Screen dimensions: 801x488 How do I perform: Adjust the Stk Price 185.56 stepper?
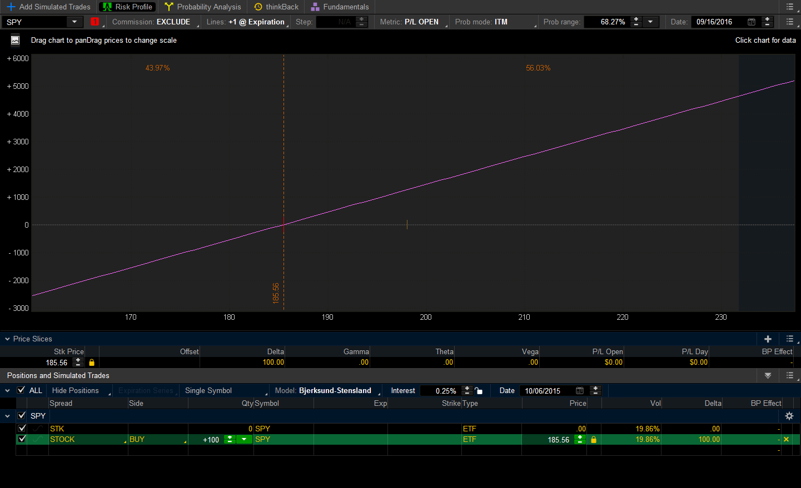[x=78, y=362]
